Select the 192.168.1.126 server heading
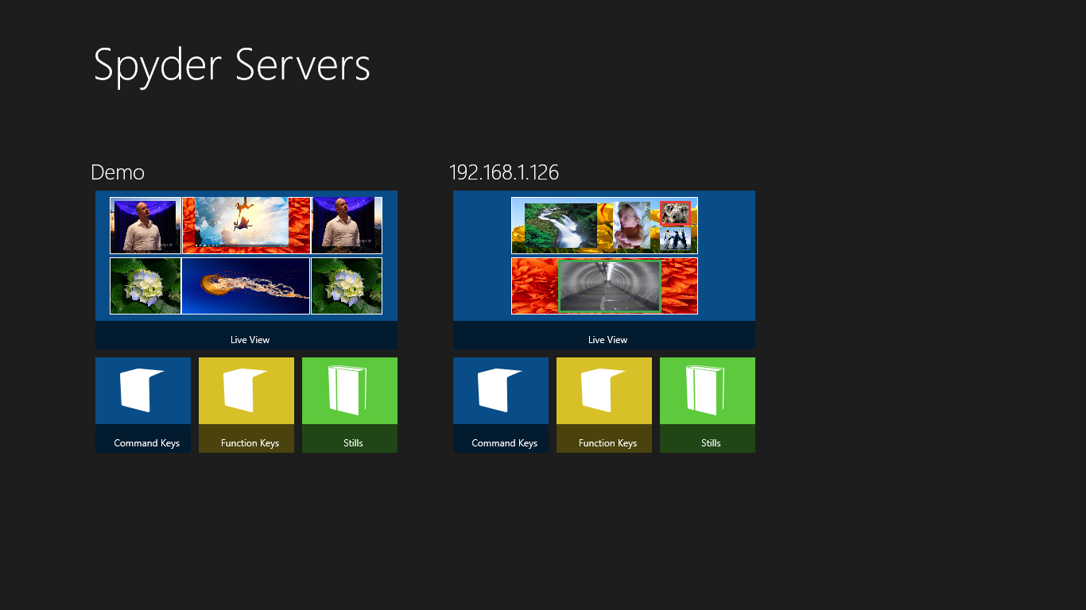The image size is (1086, 610). (504, 172)
